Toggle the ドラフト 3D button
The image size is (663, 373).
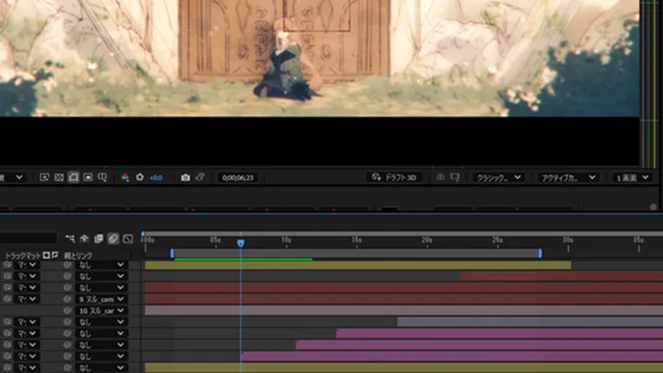394,177
